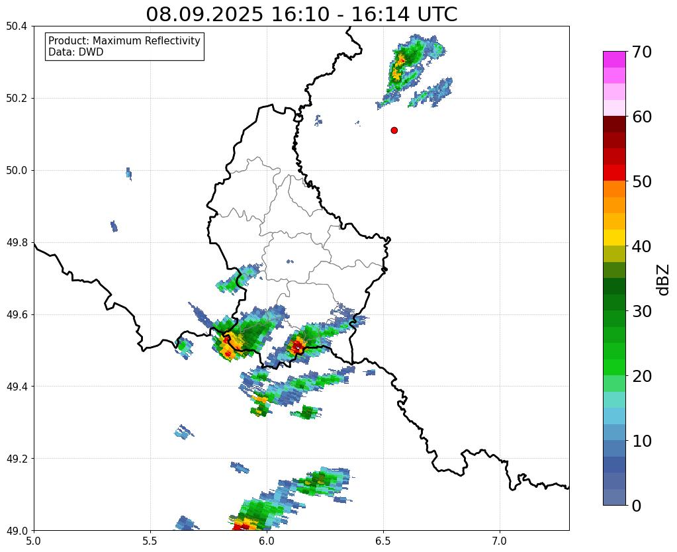Viewport: 677px width, 552px height.
Task: Click the "Data: DWD" text
Action: [75, 52]
